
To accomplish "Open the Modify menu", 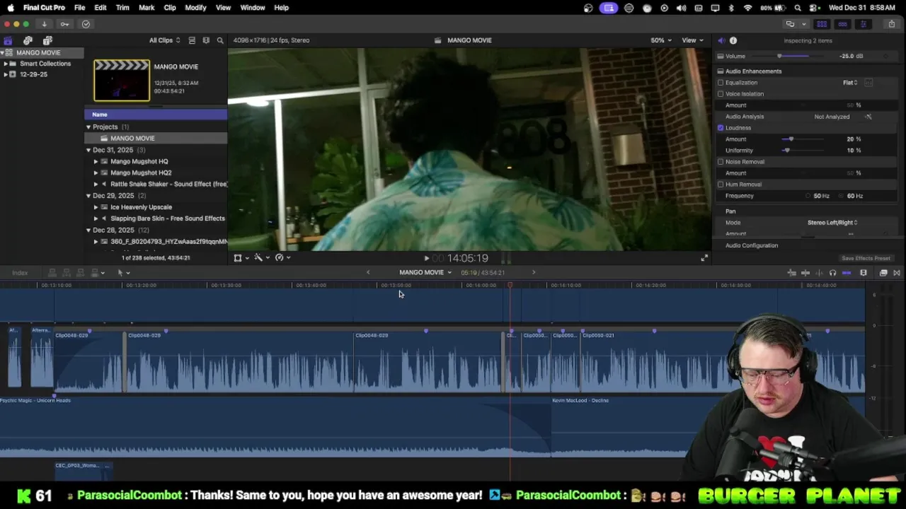I will click(x=195, y=8).
